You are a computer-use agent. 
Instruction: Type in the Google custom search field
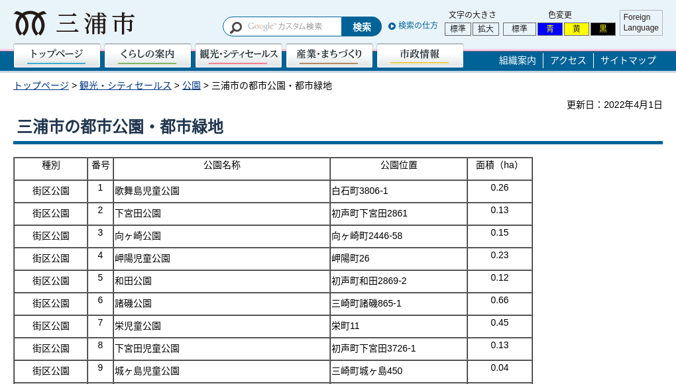[292, 26]
